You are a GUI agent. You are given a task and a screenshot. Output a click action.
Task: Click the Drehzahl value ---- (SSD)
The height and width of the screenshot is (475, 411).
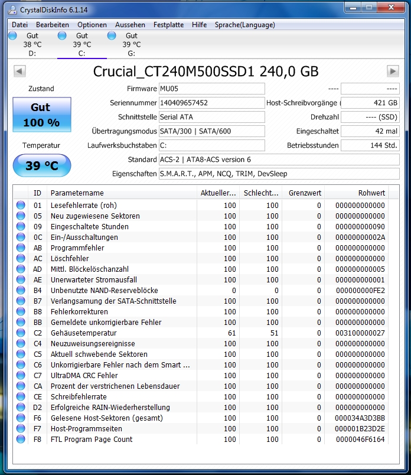click(x=370, y=117)
